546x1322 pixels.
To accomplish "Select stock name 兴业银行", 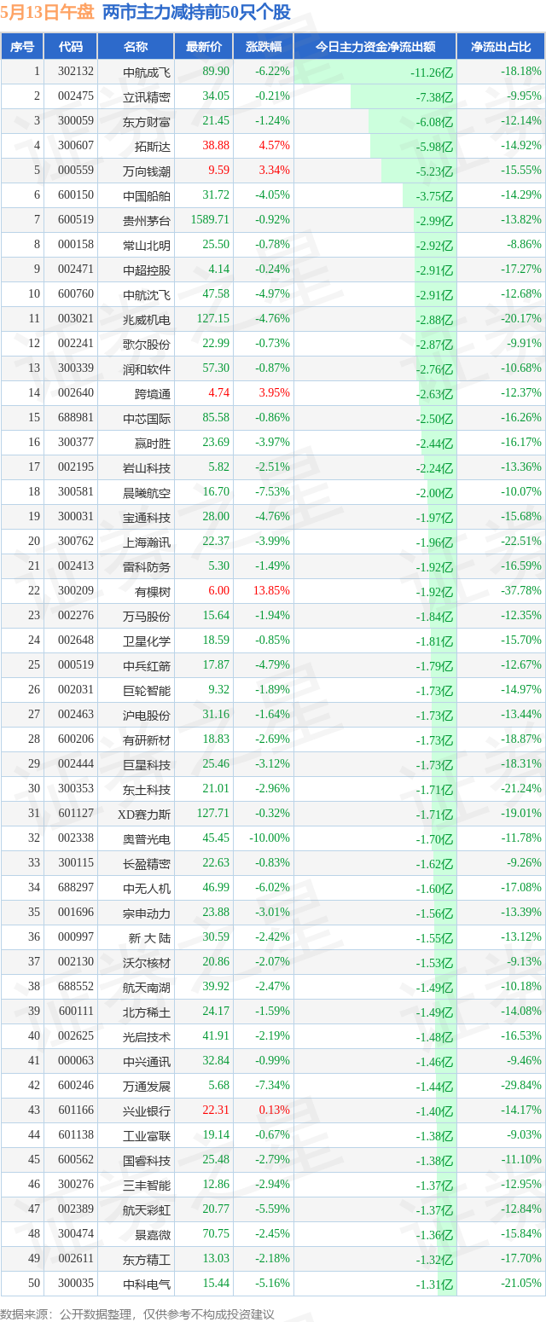I will 147,1110.
